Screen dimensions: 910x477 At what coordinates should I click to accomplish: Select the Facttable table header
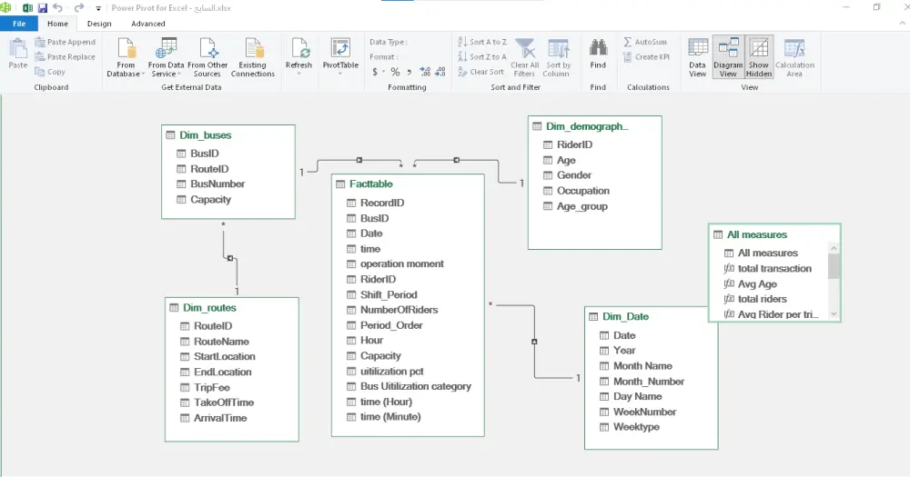pos(408,184)
